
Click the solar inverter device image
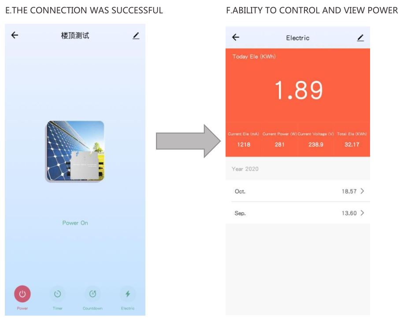tap(75, 151)
